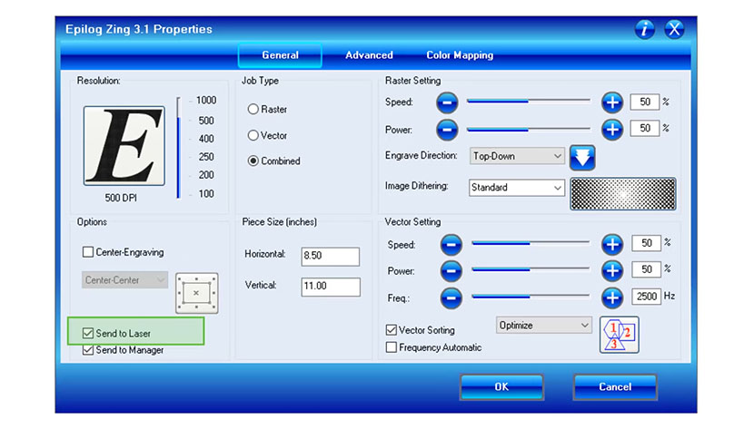Enable Frequency Automatic checkbox
The width and height of the screenshot is (754, 429).
[x=392, y=347]
